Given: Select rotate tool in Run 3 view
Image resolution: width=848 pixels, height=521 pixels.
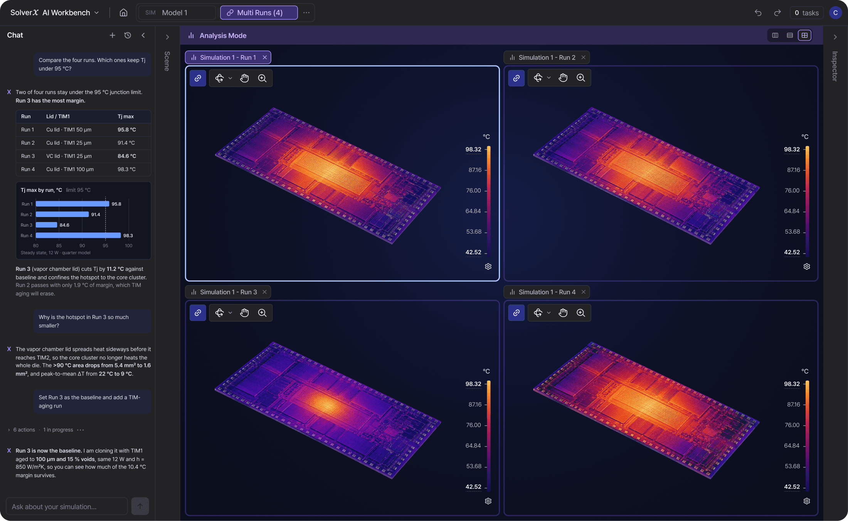Looking at the screenshot, I should (220, 313).
